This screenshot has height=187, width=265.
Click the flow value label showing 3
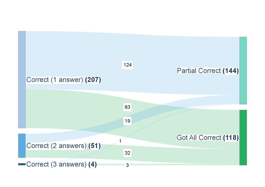point(127,165)
